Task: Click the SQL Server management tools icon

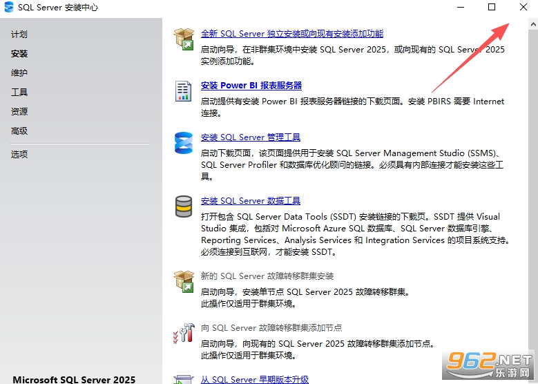Action: point(184,143)
